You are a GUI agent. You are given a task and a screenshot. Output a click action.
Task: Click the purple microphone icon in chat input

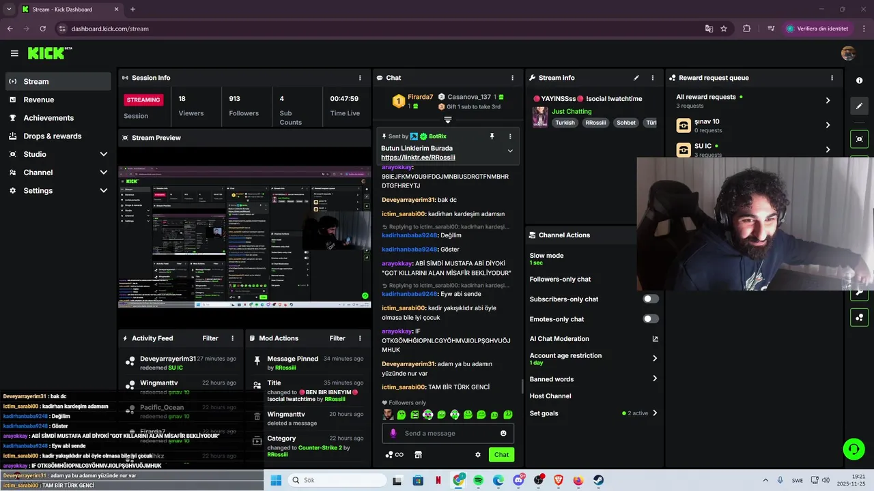tap(393, 433)
